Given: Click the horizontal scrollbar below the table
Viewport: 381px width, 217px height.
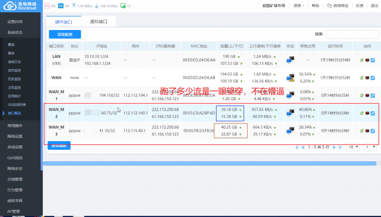Looking at the screenshot, I should 210,163.
